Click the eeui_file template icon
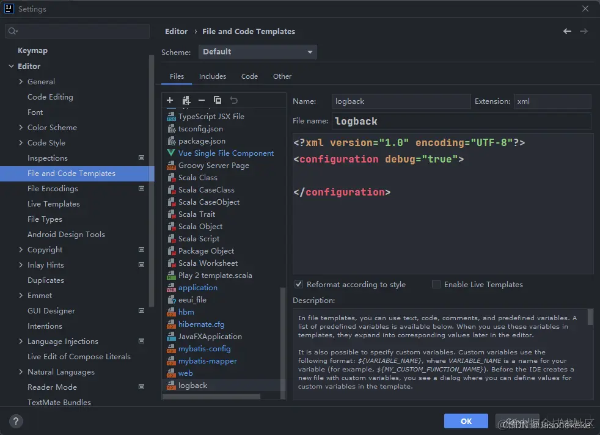The image size is (600, 435). pos(171,300)
